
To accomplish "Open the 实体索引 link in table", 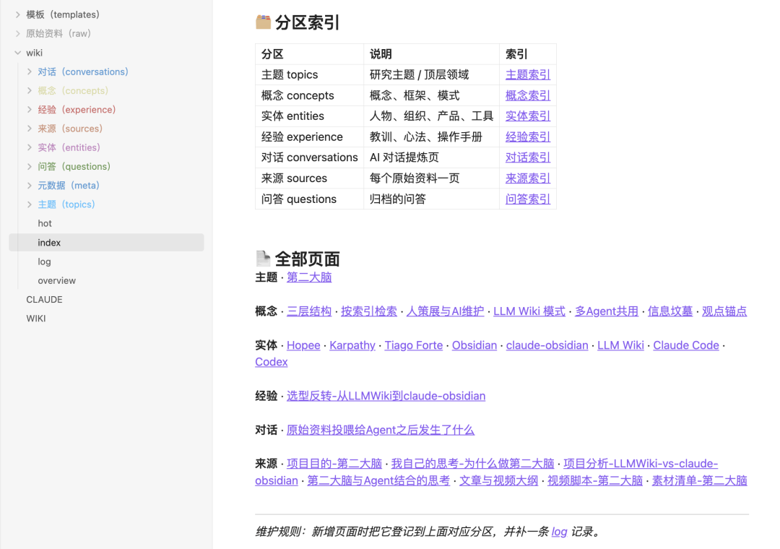I will (528, 116).
